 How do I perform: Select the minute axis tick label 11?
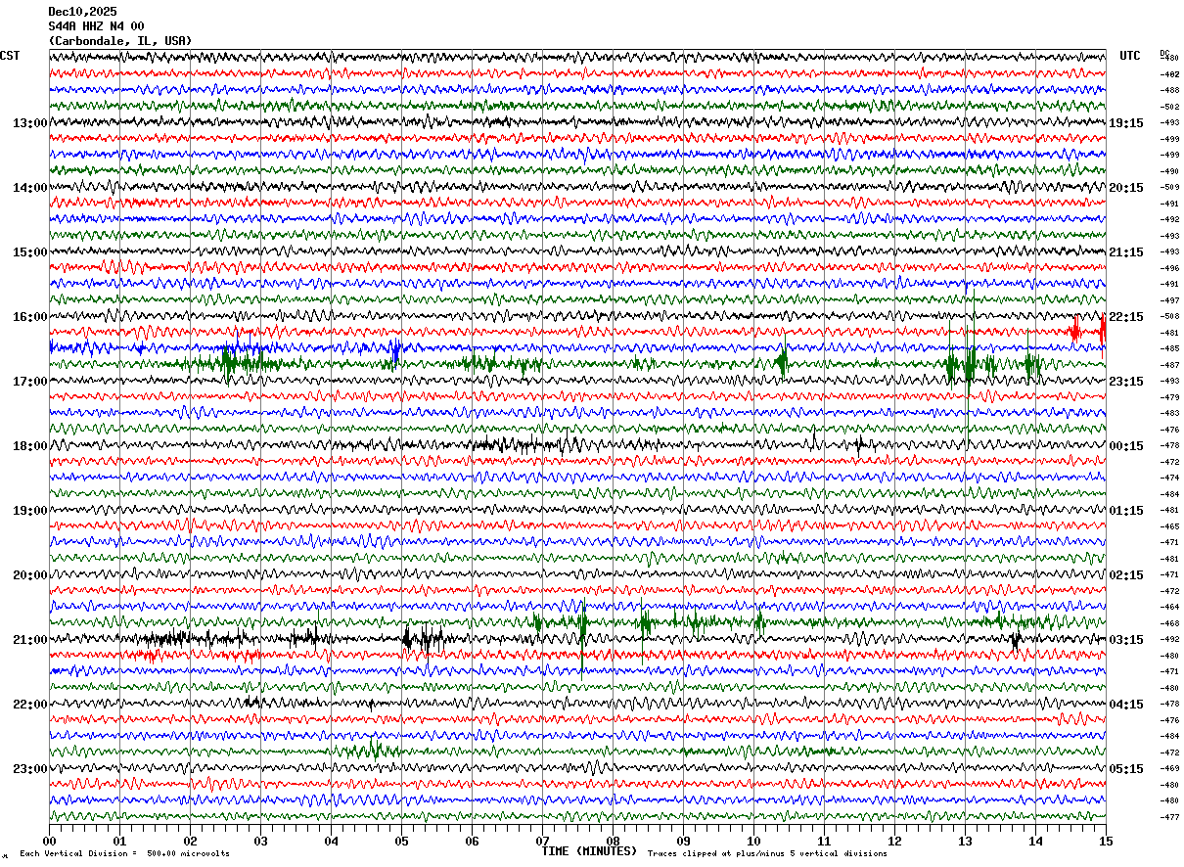(824, 840)
